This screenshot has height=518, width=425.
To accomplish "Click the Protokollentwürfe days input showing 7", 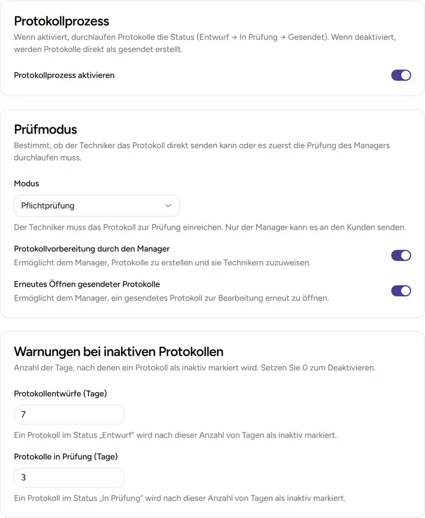I will [x=69, y=415].
